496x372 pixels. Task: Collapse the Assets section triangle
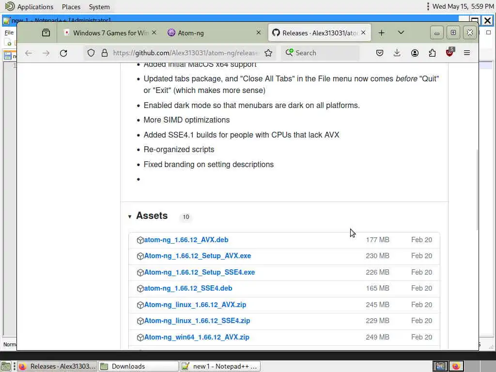(x=130, y=217)
